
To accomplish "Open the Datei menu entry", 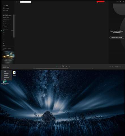I will pyautogui.click(x=7, y=71).
